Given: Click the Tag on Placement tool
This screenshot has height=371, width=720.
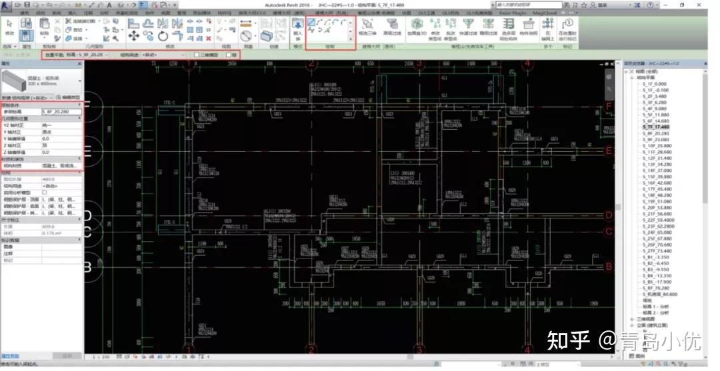Looking at the screenshot, I should [567, 29].
